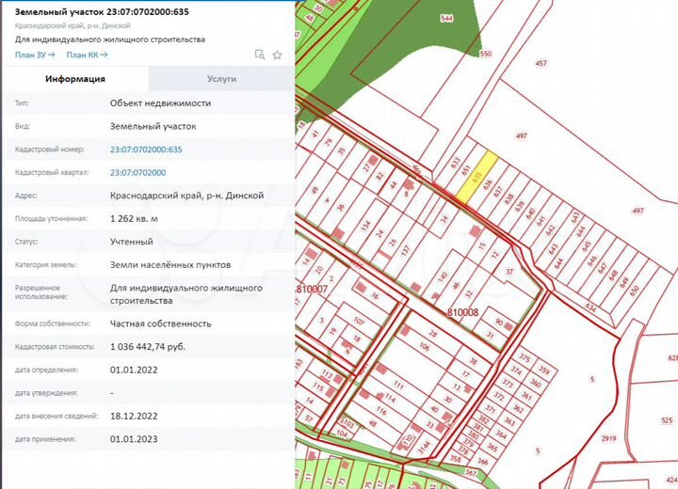Select parcel 650 on the map
The width and height of the screenshot is (678, 489).
635,290
